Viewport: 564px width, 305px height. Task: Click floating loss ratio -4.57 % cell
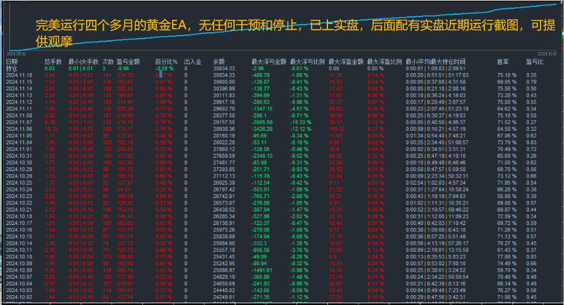[299, 109]
